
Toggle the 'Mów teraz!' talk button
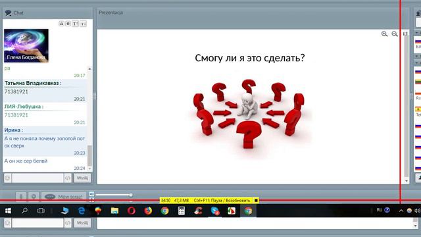click(64, 197)
